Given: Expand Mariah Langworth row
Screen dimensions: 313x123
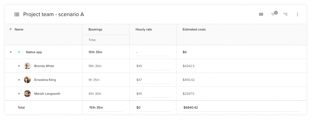Looking at the screenshot, I should click(x=19, y=93).
